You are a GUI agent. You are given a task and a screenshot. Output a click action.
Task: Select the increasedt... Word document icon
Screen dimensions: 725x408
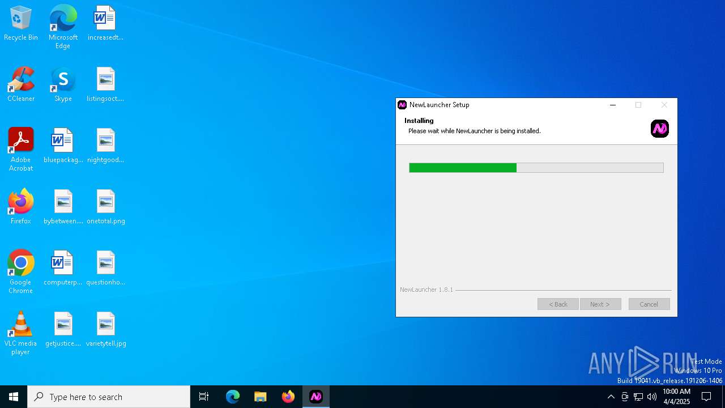[105, 23]
